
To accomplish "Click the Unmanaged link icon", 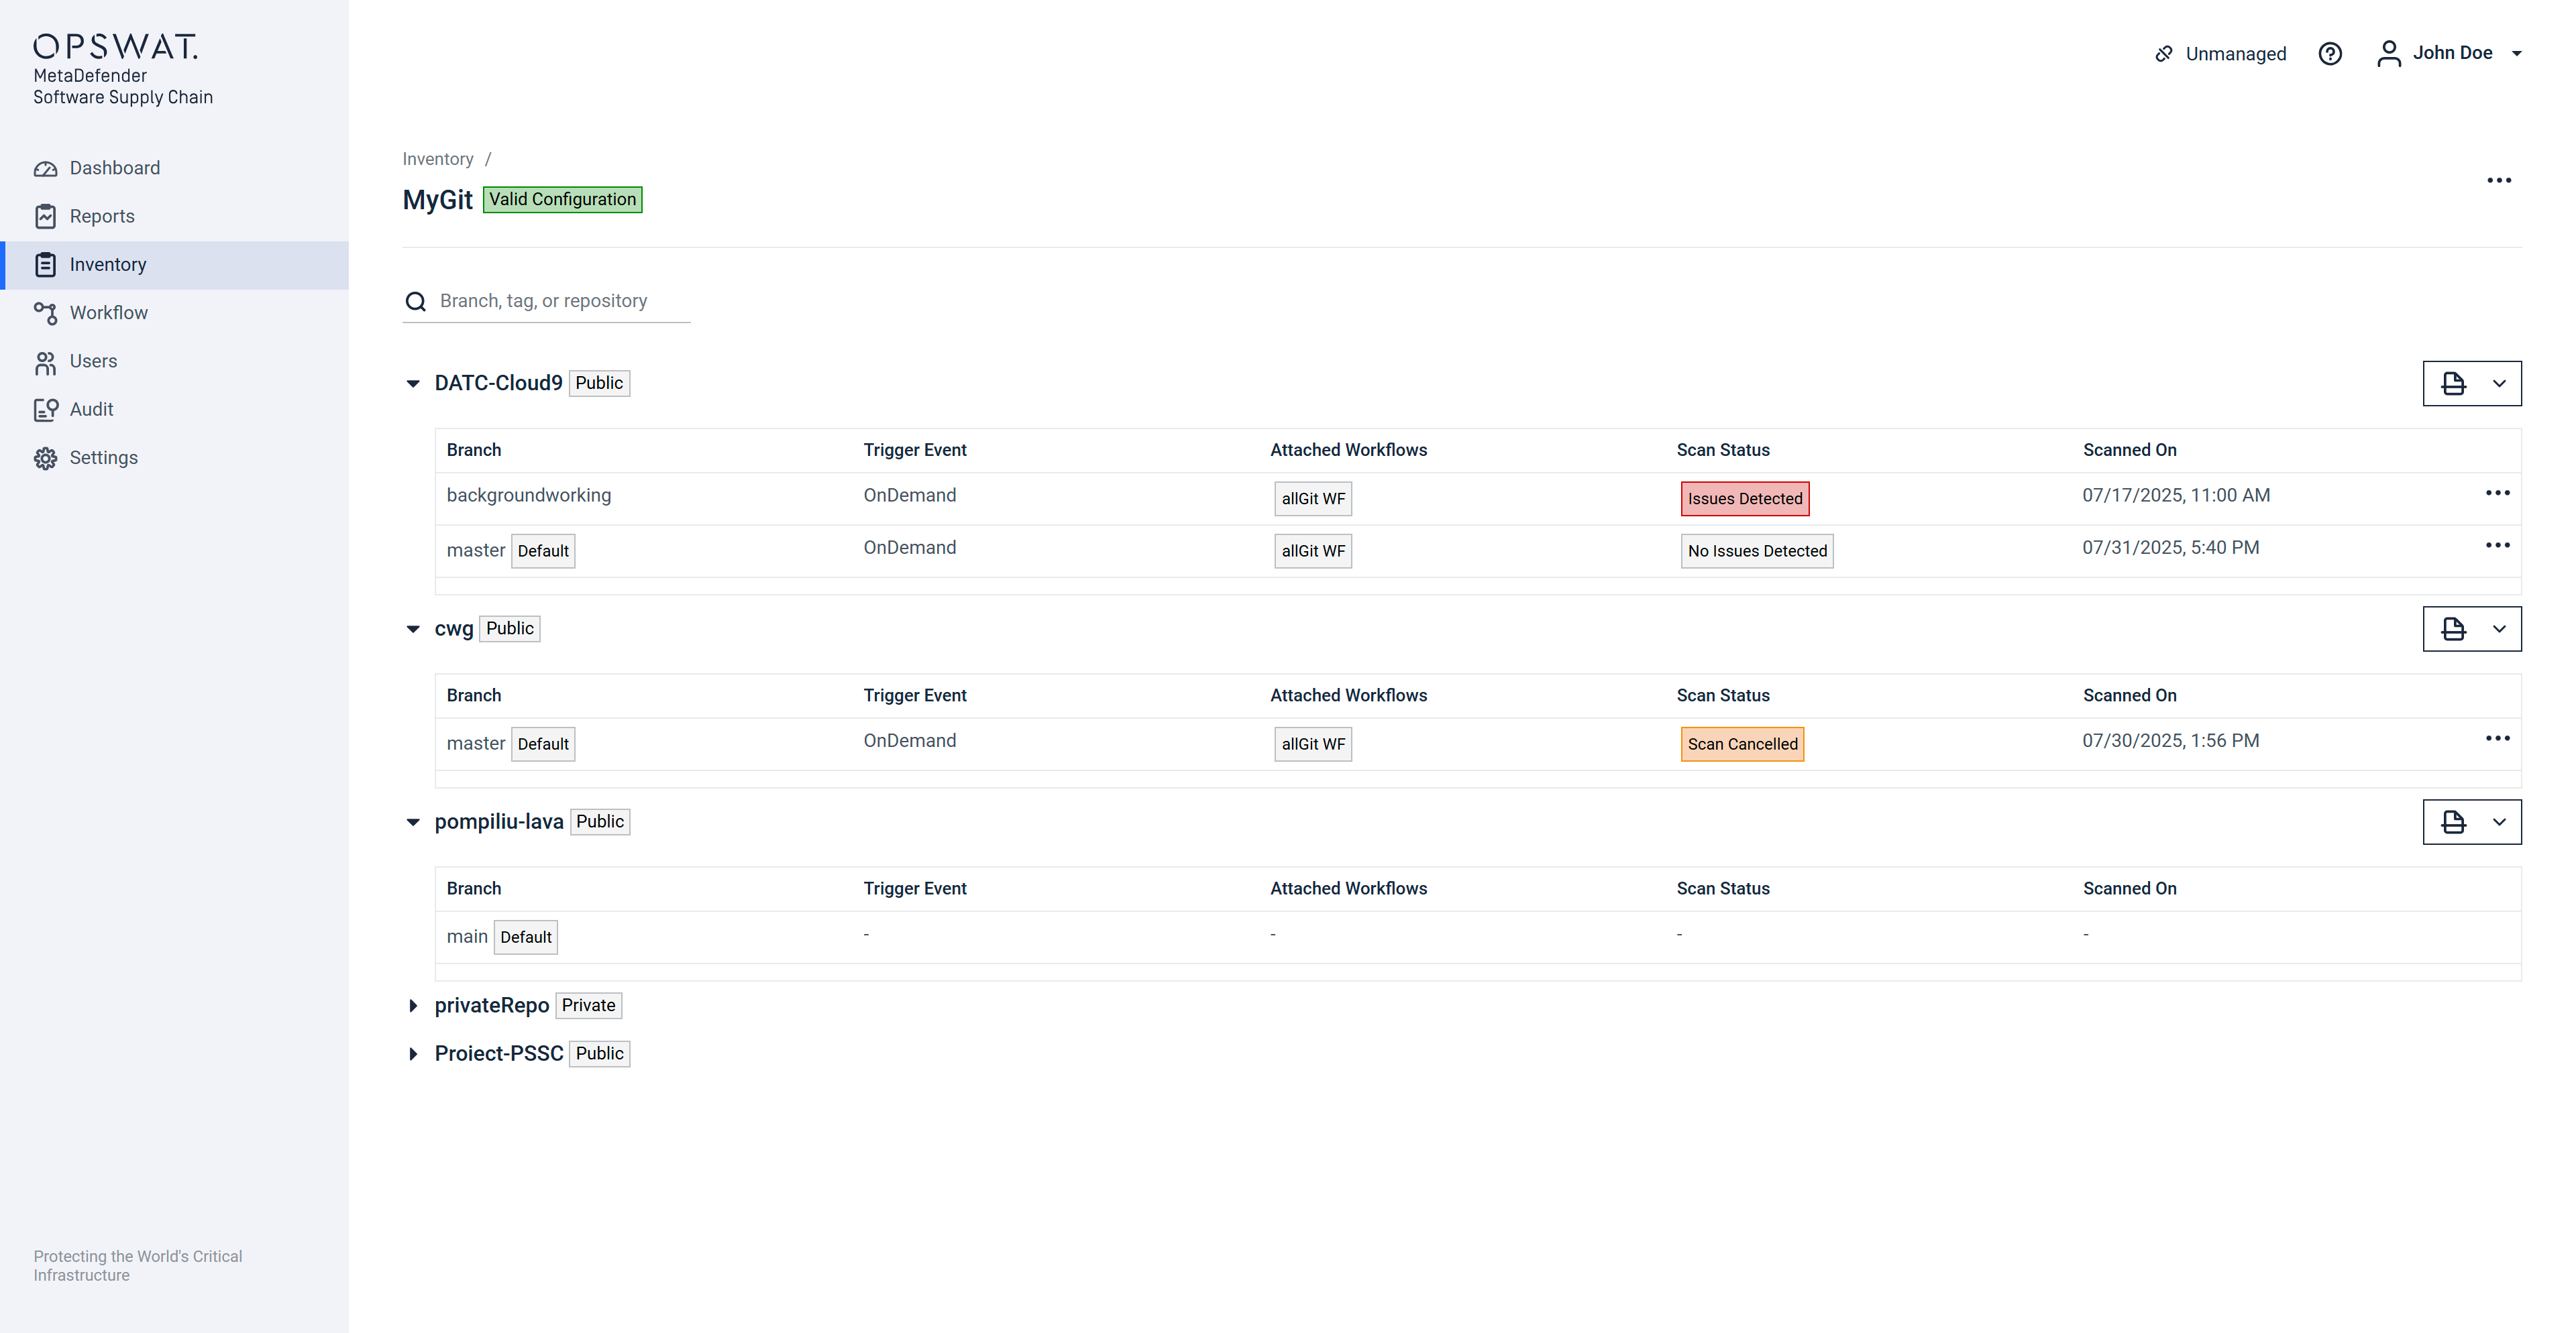I will [x=2163, y=54].
